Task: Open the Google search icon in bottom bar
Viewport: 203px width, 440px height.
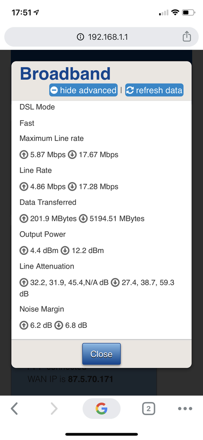Action: (x=101, y=408)
